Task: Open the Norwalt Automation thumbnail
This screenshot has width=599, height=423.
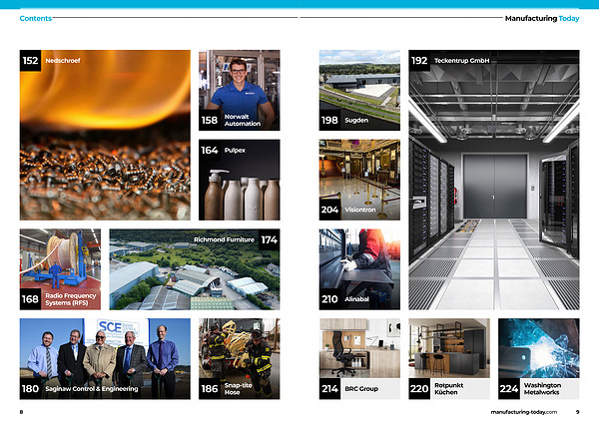Action: click(x=240, y=90)
